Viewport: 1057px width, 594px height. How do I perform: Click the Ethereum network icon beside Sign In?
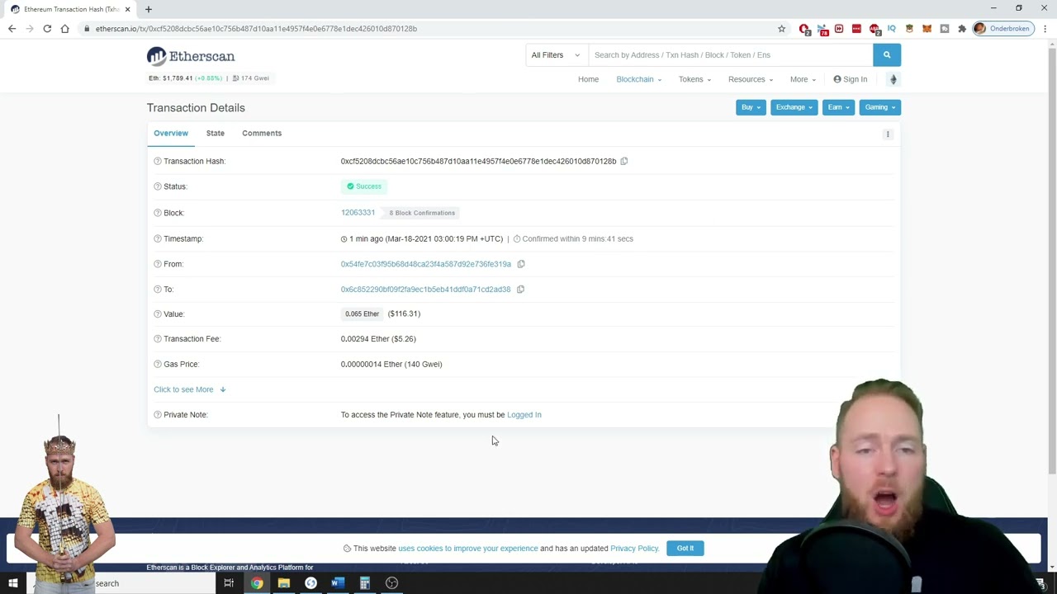[893, 79]
